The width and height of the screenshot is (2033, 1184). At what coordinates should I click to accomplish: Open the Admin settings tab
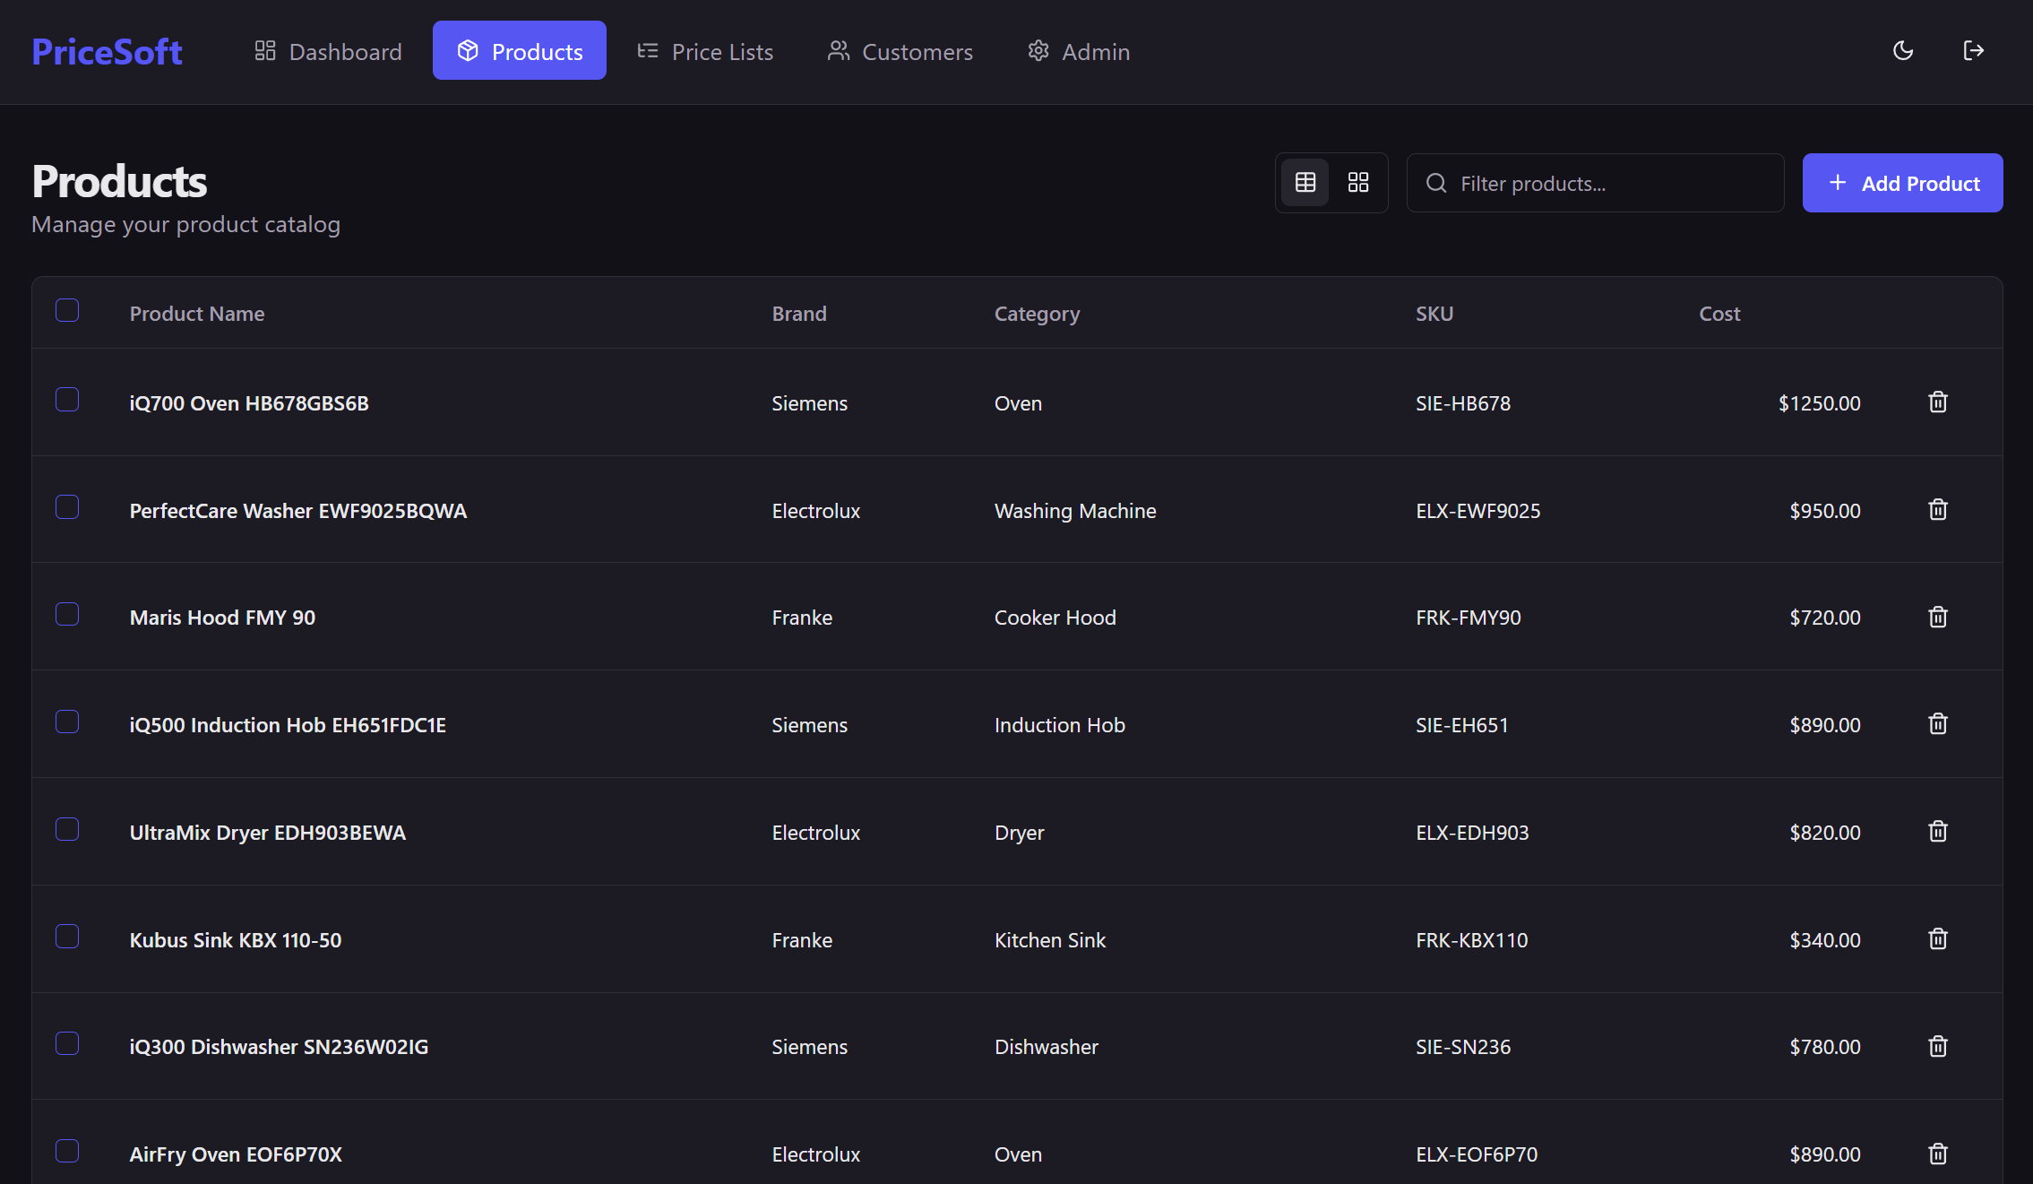click(x=1079, y=51)
